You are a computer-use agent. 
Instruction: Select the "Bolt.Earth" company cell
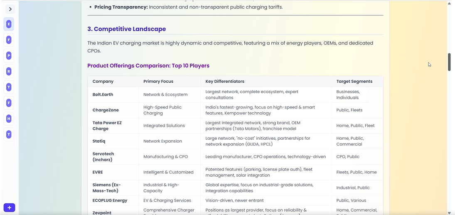(x=103, y=94)
